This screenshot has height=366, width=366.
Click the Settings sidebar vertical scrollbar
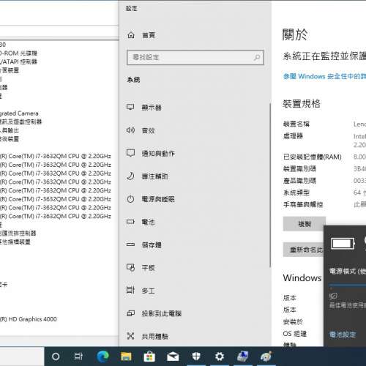[x=270, y=185]
